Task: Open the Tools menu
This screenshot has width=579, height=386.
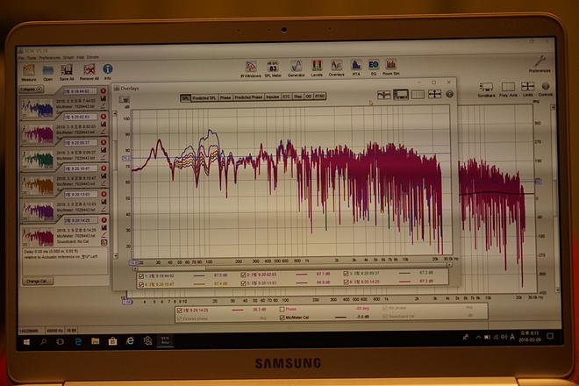Action: tap(32, 58)
